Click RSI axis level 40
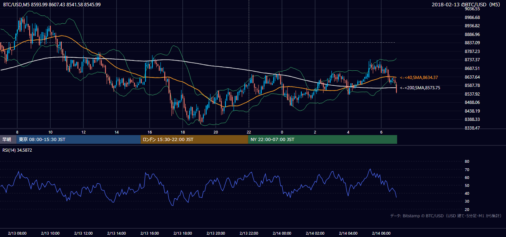 (x=467, y=194)
